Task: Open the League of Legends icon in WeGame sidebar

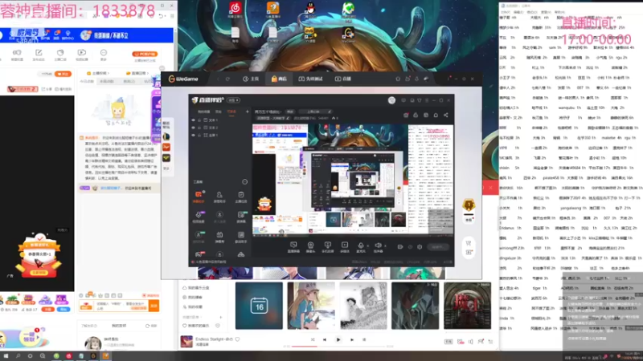Action: pyautogui.click(x=166, y=136)
